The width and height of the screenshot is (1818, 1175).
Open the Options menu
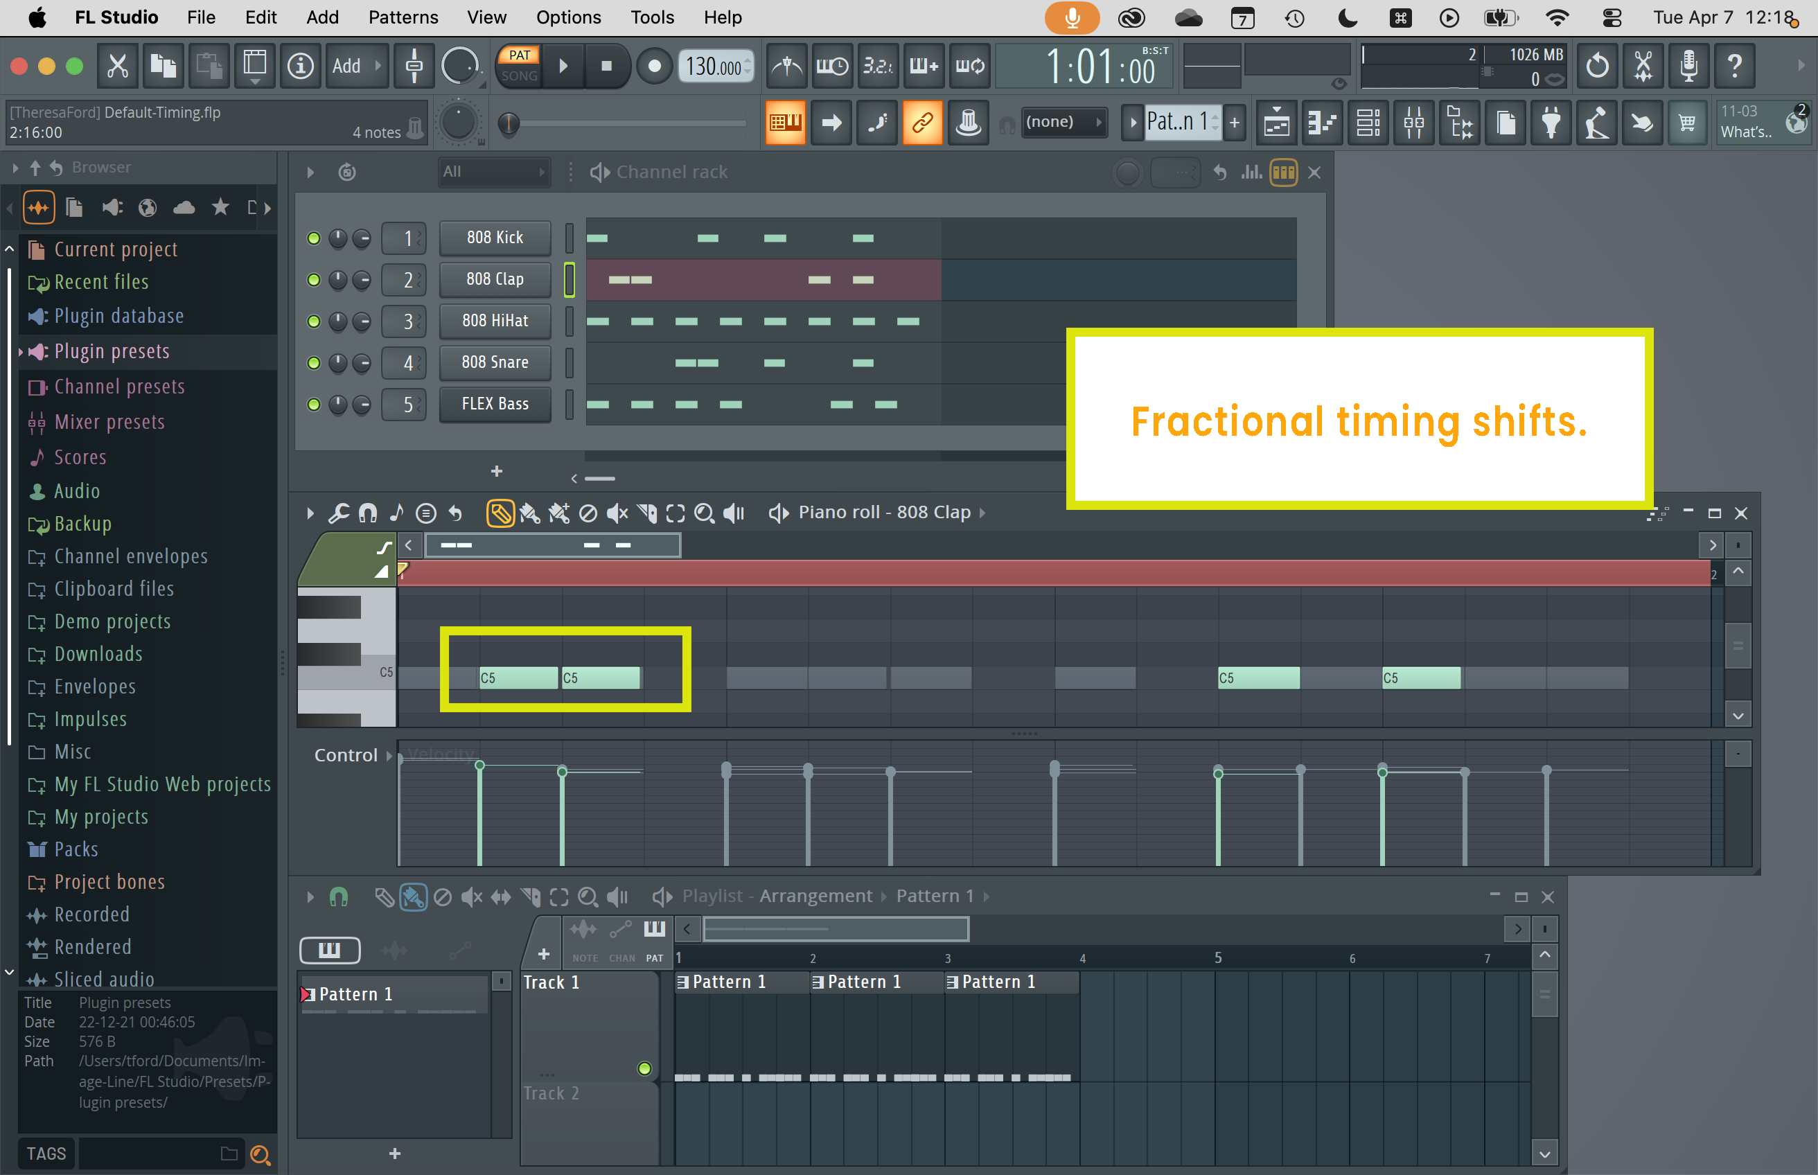[568, 17]
